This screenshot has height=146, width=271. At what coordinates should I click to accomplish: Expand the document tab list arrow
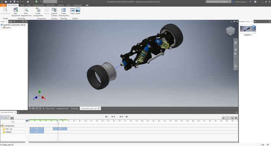(x=44, y=109)
